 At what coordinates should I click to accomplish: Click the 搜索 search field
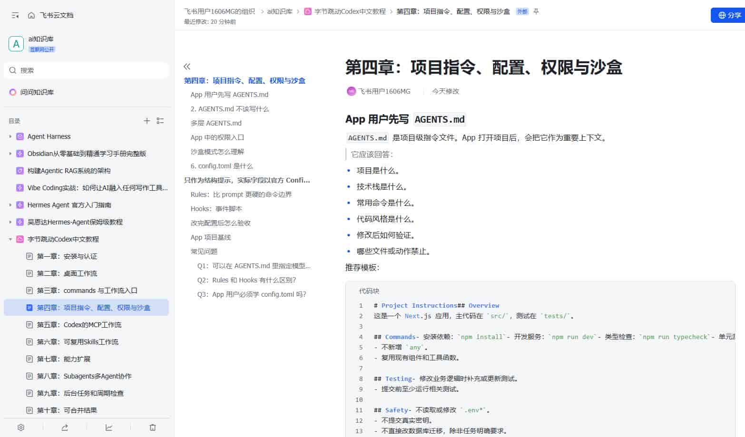coord(86,70)
